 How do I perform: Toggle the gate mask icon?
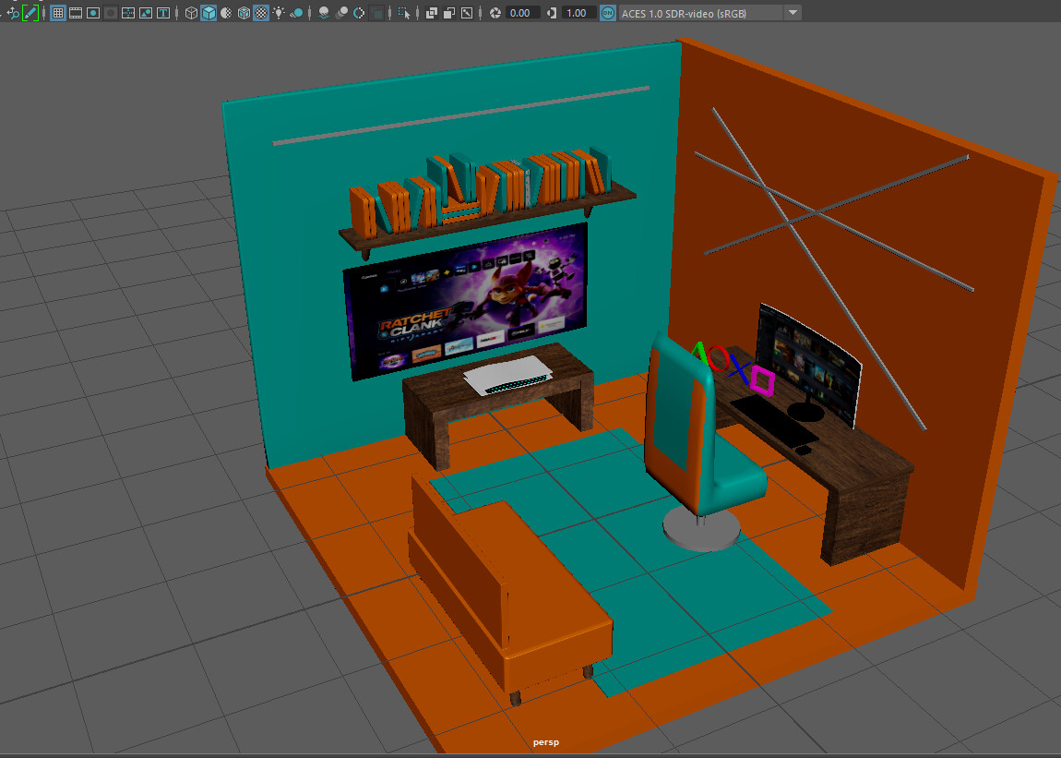(111, 13)
